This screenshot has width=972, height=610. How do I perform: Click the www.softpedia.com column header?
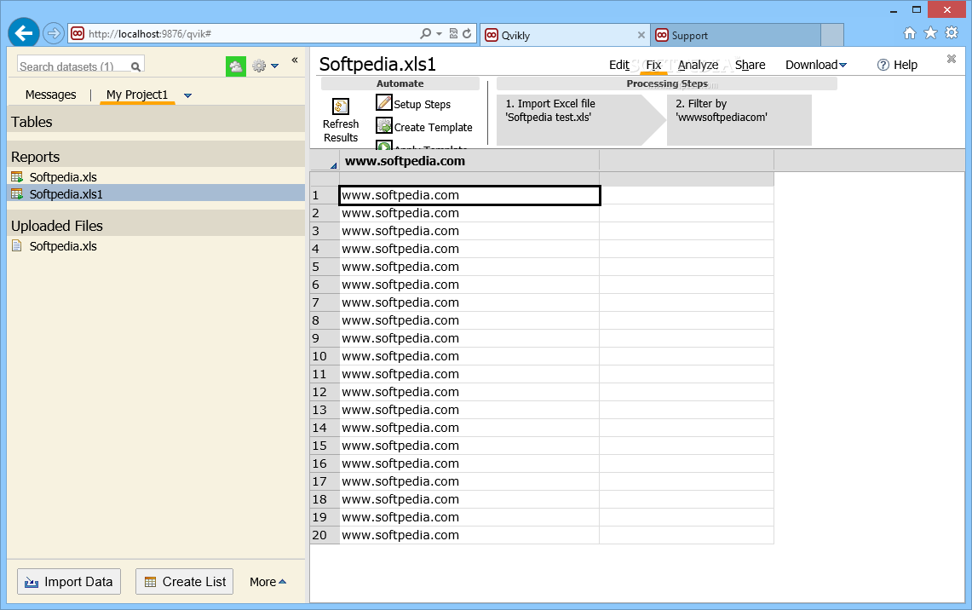(469, 161)
